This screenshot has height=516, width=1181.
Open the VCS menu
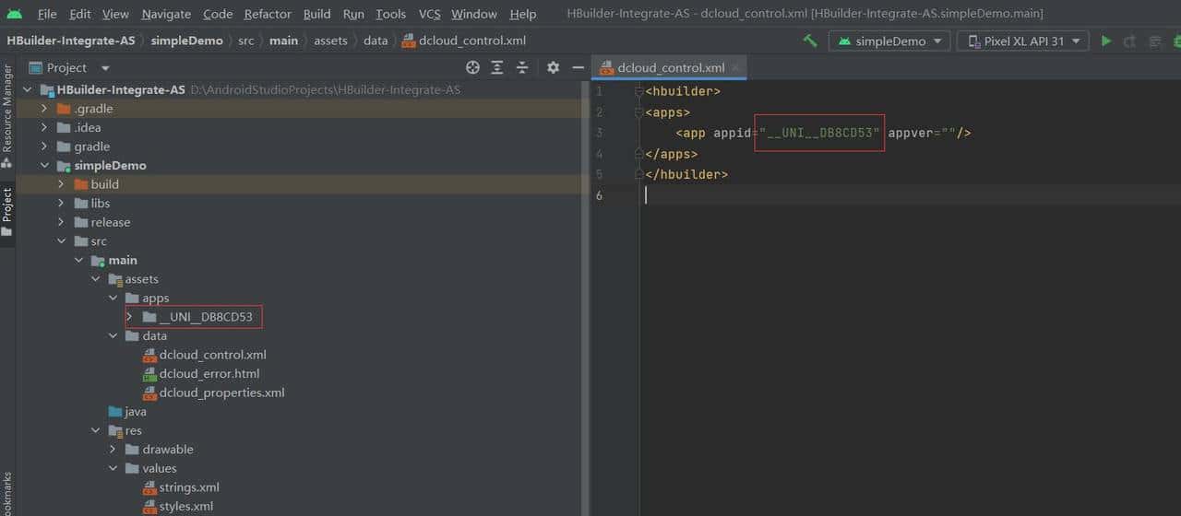tap(429, 14)
